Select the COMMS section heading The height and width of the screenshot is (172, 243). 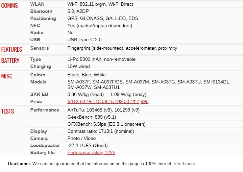tap(9, 6)
